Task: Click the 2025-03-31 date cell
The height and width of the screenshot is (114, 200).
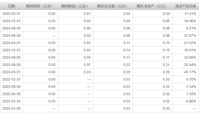Action: coord(11,14)
